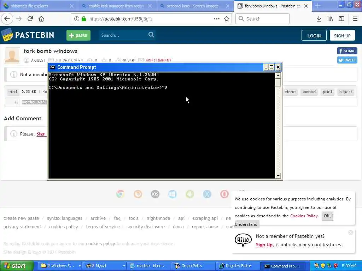The image size is (362, 271).
Task: Click the red security alert tray icon
Action: (x=336, y=266)
